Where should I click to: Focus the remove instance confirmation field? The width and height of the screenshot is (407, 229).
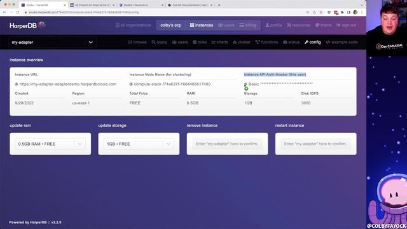(228, 144)
